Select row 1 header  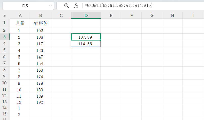coord(5,23)
